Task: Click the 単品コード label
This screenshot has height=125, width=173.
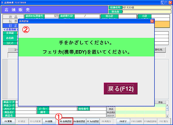Action: 9,105
